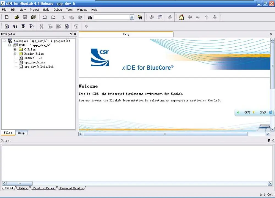
Task: Click the step into braces icon
Action: (15, 26)
